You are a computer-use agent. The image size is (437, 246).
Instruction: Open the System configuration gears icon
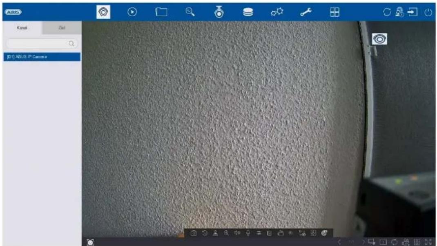click(x=277, y=12)
